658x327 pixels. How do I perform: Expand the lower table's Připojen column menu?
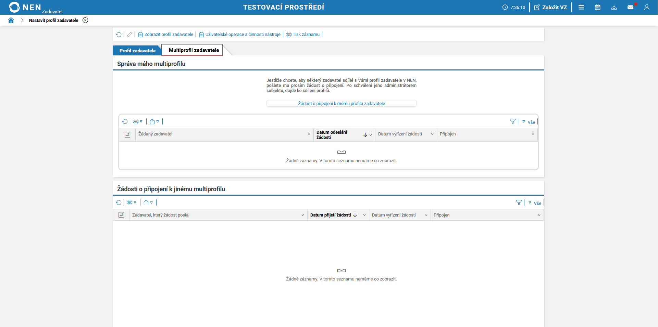(539, 215)
